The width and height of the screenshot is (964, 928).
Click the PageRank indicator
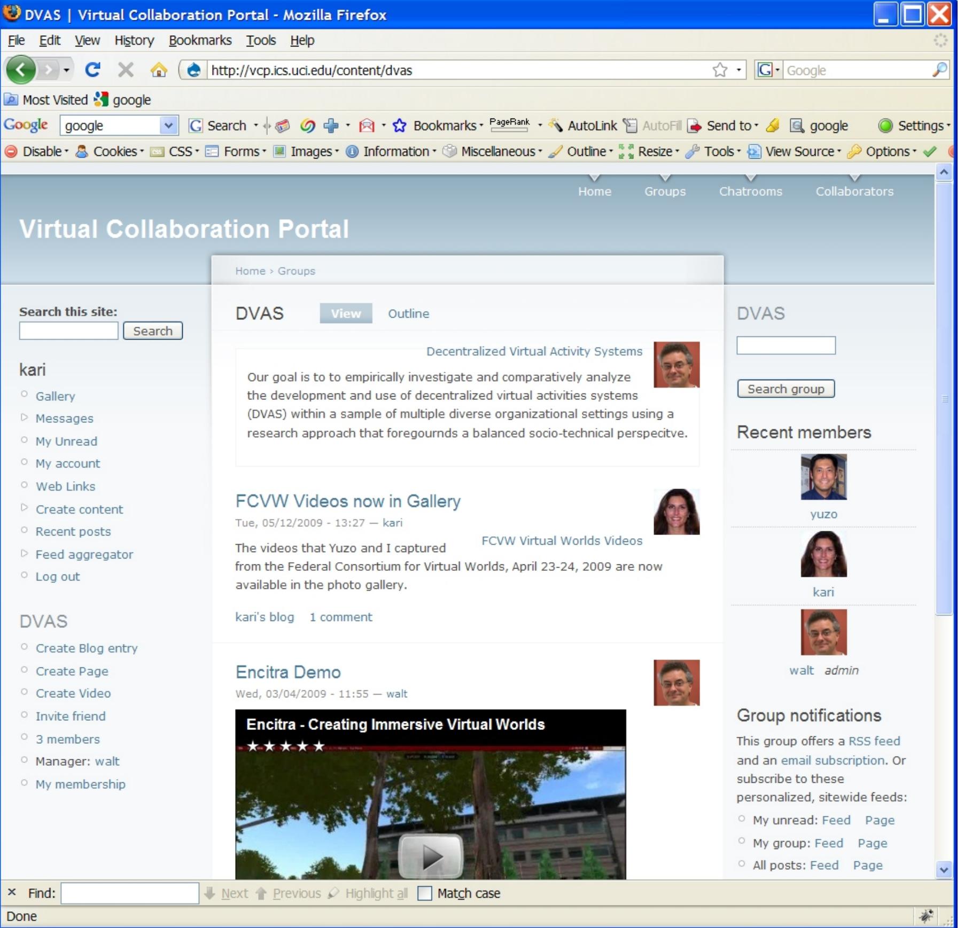[509, 123]
